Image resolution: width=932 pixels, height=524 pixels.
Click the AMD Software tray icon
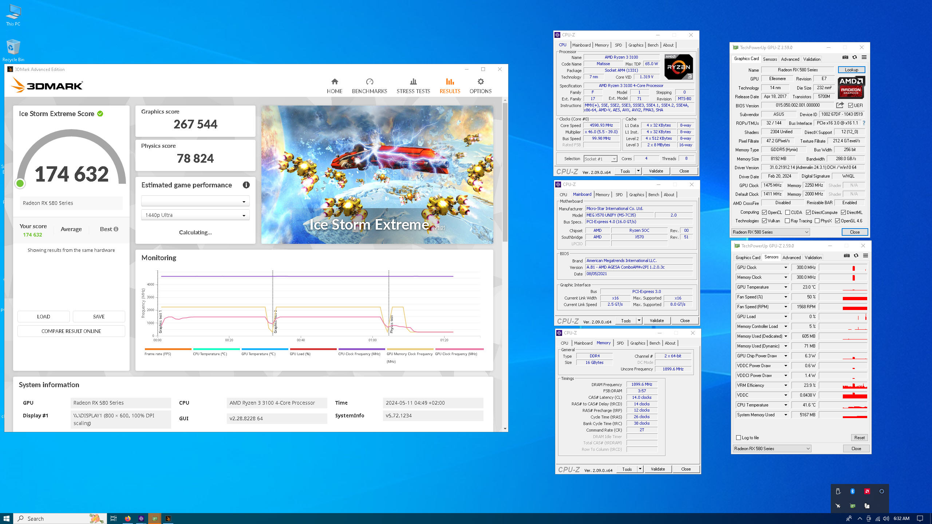(867, 491)
